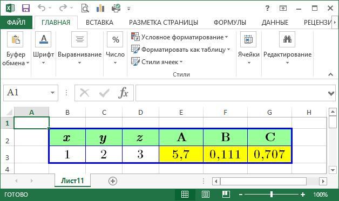Undo the last action
Image resolution: width=339 pixels, height=201 pixels.
(42, 8)
